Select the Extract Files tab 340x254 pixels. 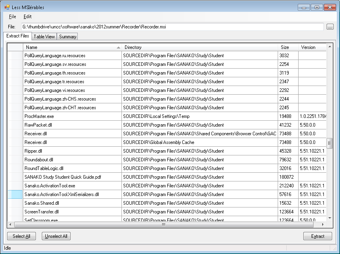tap(17, 36)
